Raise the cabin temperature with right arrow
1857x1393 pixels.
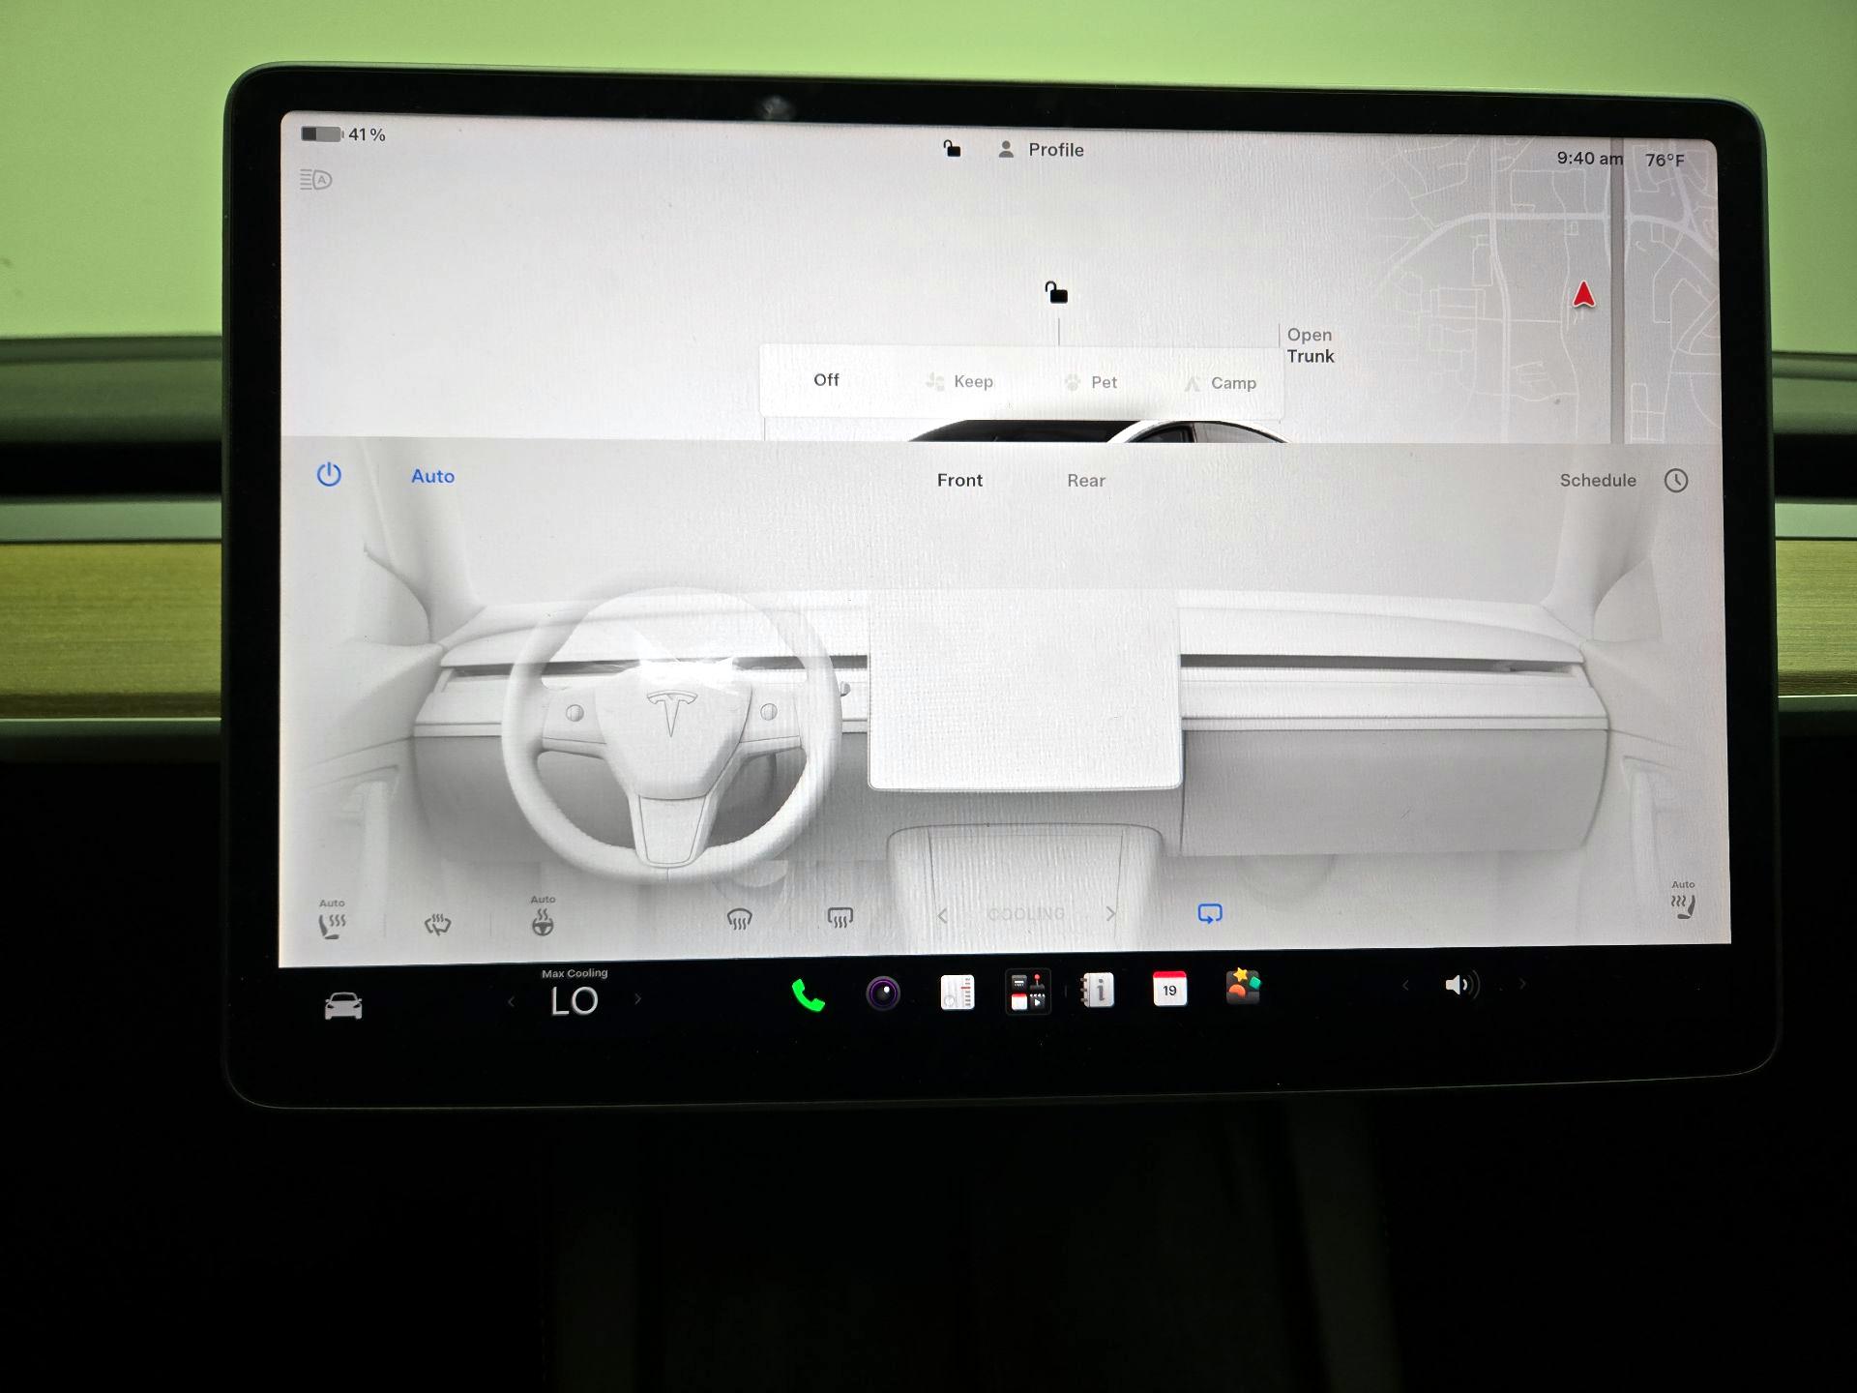coord(637,999)
